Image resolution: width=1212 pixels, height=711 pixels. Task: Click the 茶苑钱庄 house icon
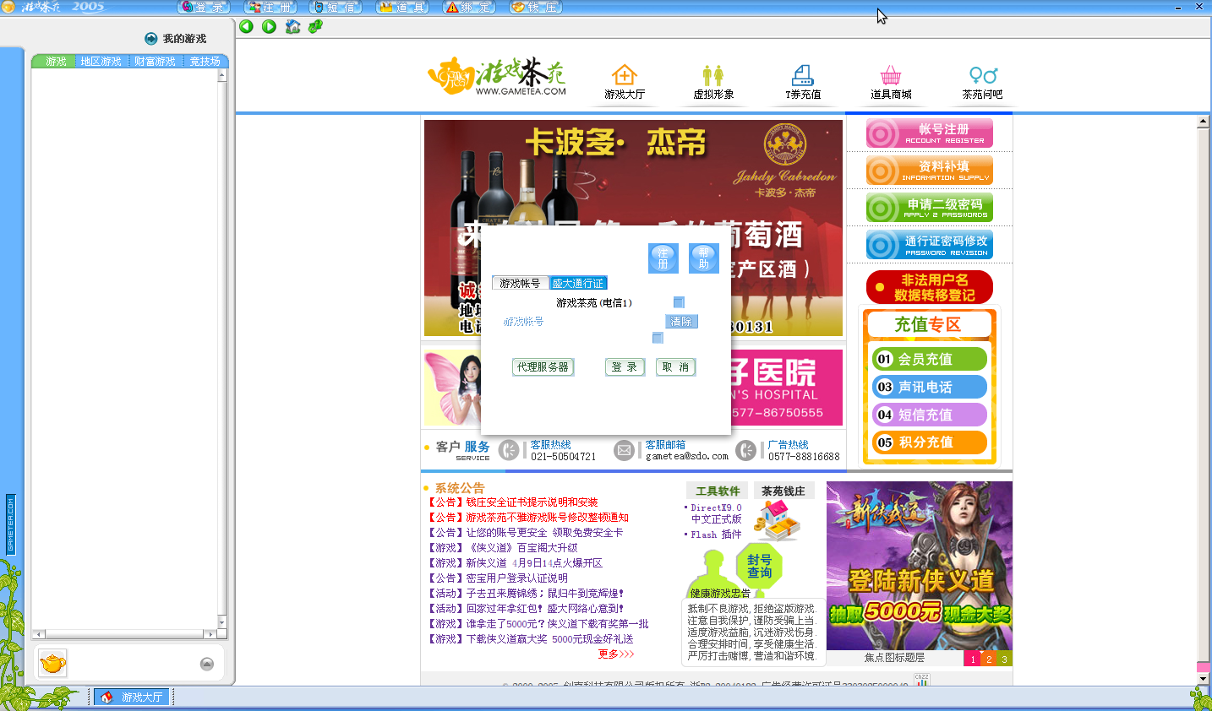pyautogui.click(x=777, y=520)
